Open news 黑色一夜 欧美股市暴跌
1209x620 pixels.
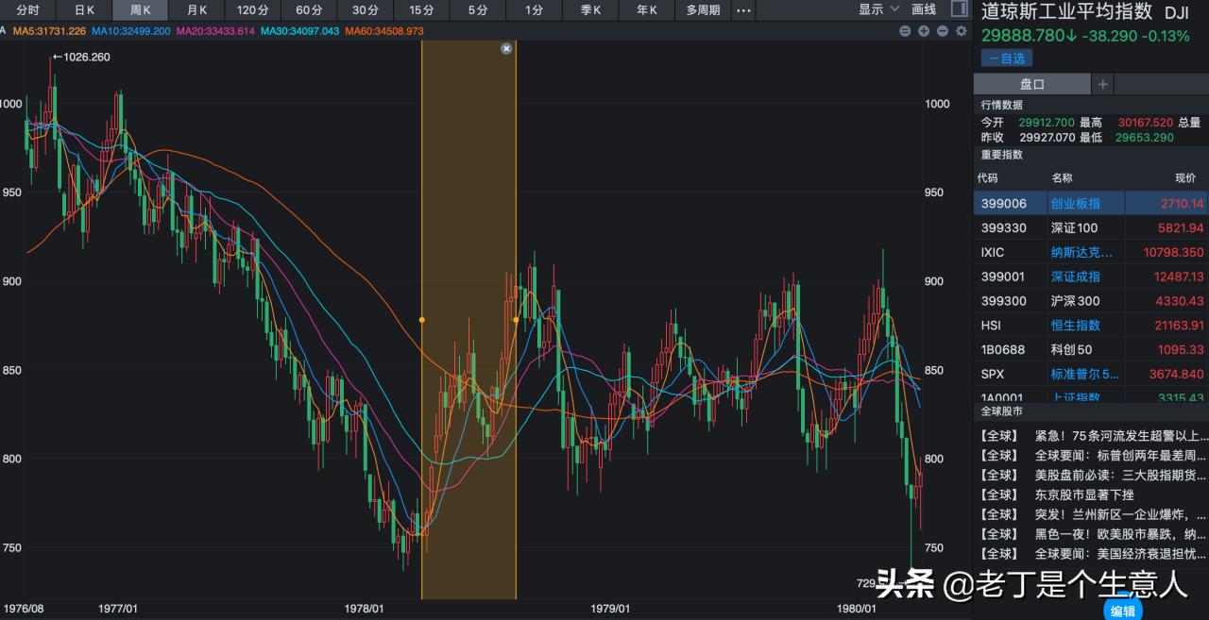(1094, 534)
